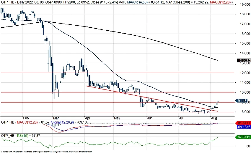The image size is (251, 153).
Task: Click the 'Aug' date axis label
Action: pos(214,118)
